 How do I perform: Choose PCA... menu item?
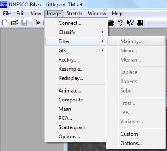[76, 118]
